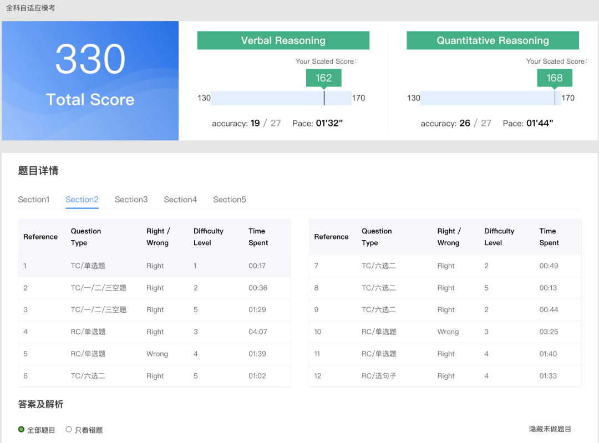The height and width of the screenshot is (443, 599).
Task: Click the Verbal Reasoning header
Action: pos(283,40)
